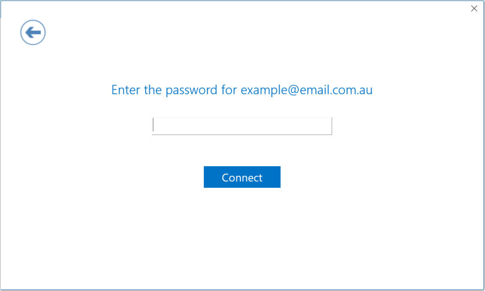Select the text box above Connect
The image size is (485, 291).
[x=242, y=126]
